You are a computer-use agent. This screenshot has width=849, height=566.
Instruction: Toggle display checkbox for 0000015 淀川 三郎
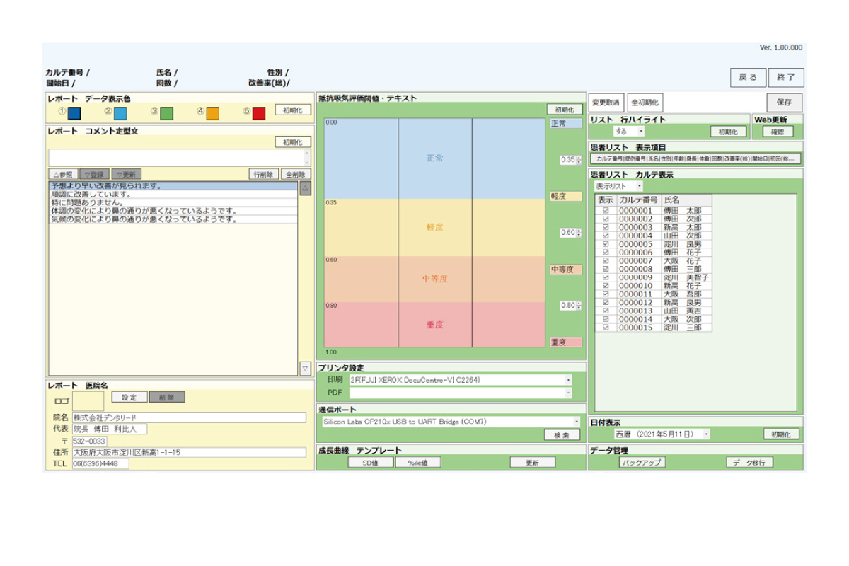tap(605, 328)
